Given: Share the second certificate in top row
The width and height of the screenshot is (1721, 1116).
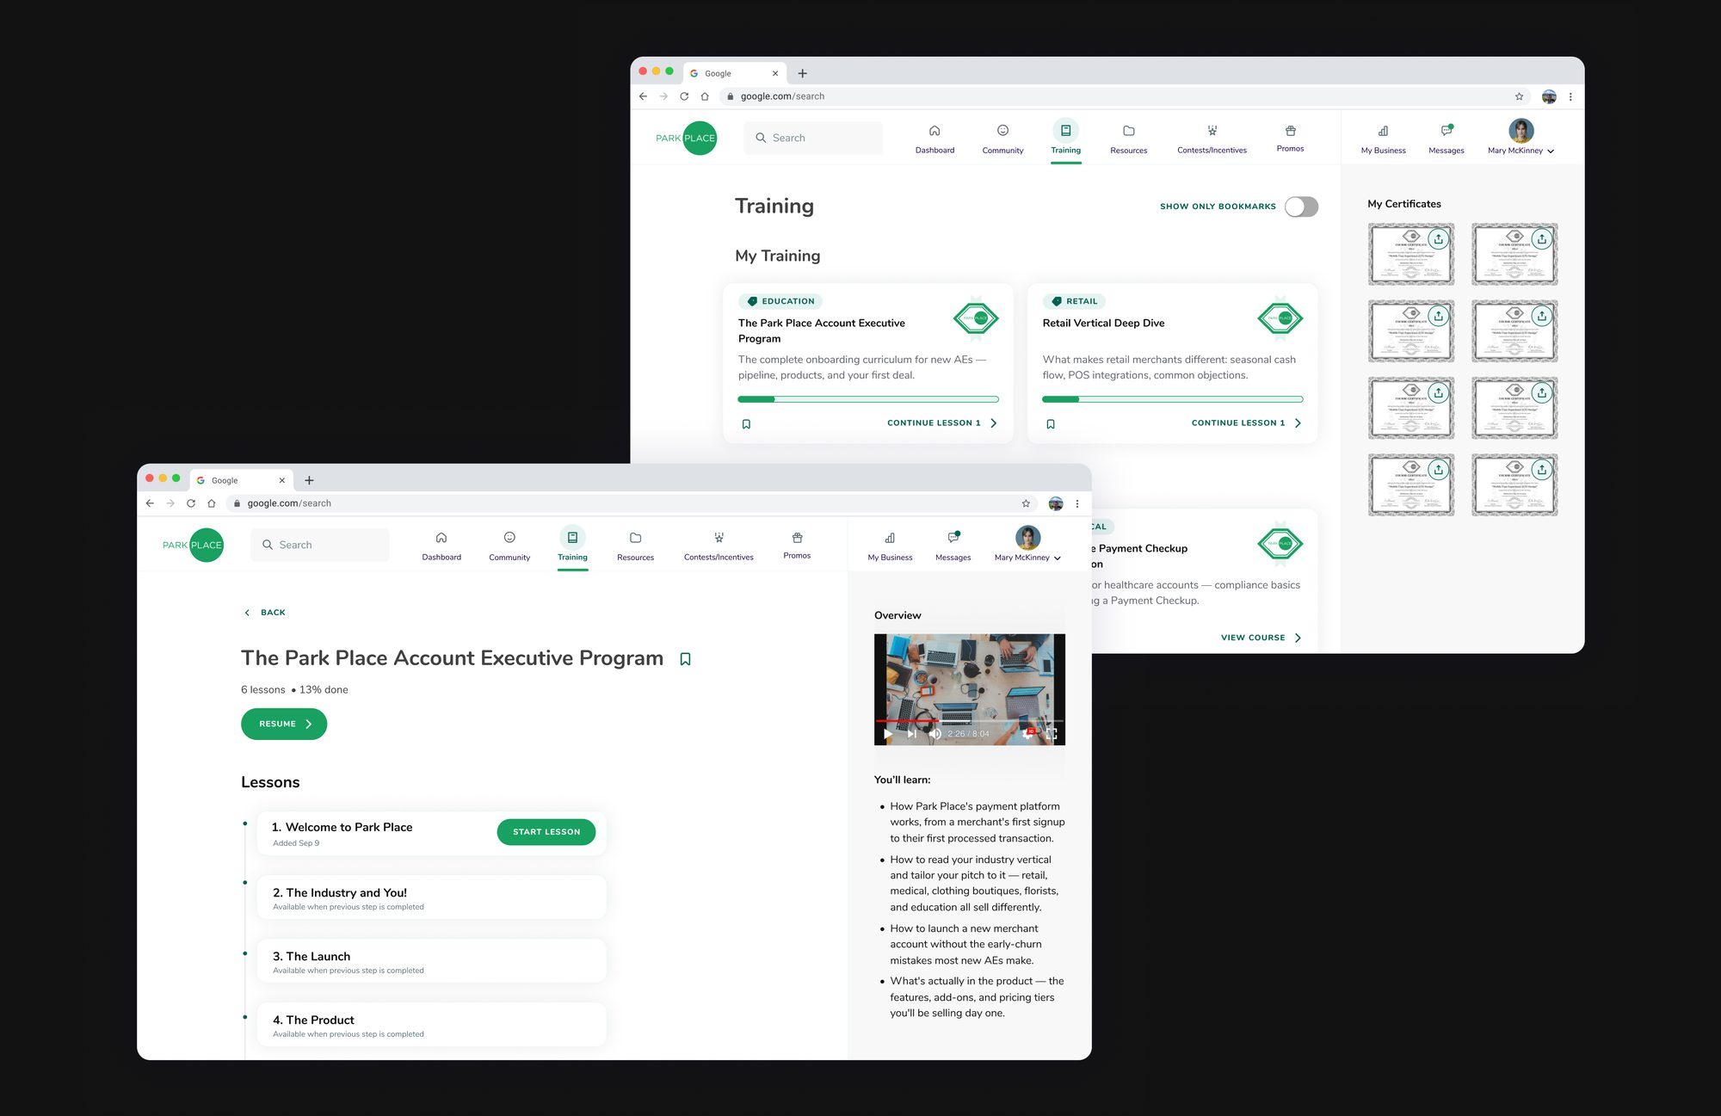Looking at the screenshot, I should (1542, 239).
